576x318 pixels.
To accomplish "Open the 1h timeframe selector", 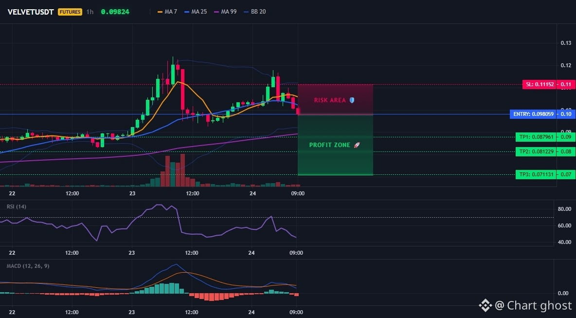I will tap(90, 12).
